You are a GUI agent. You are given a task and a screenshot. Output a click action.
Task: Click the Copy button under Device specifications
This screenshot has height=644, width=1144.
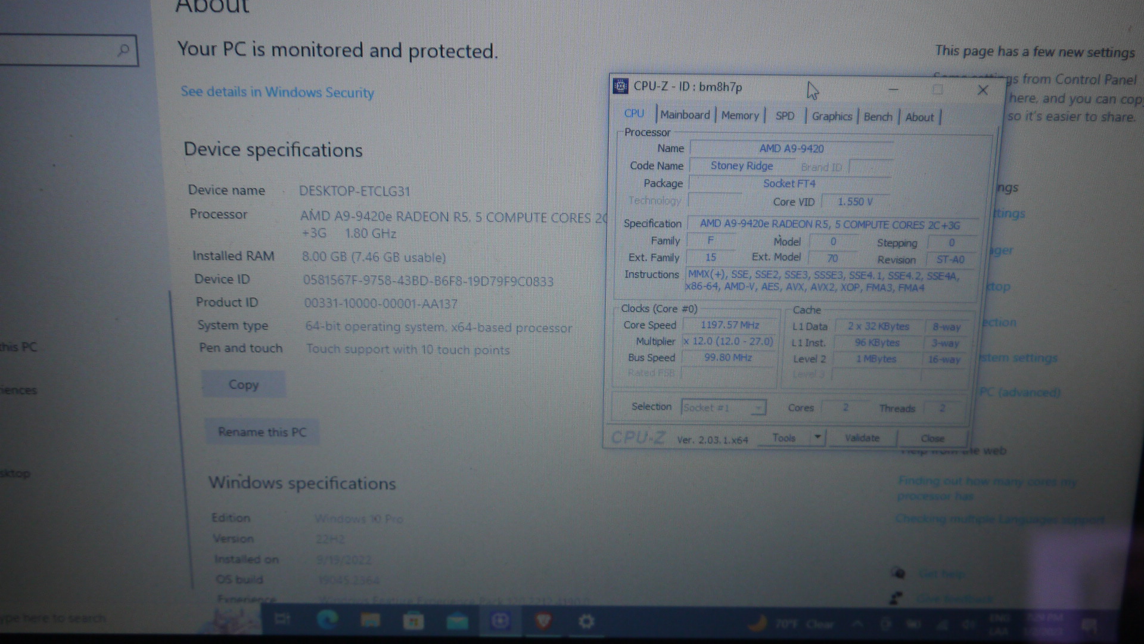244,385
